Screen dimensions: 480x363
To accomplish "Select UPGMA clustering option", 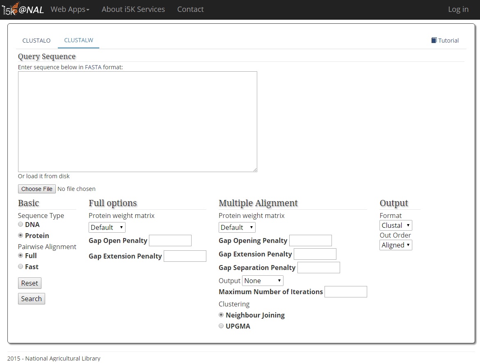I will tap(221, 326).
